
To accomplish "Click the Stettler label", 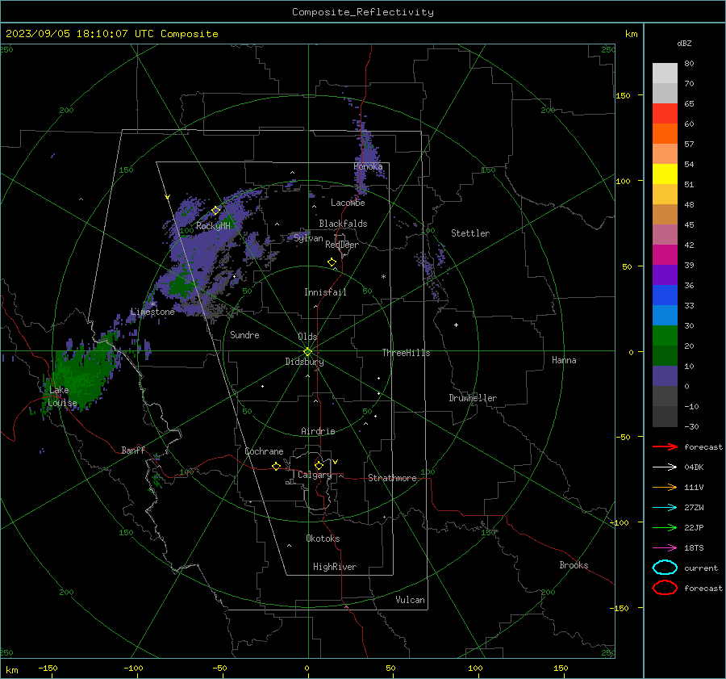I will (x=470, y=233).
